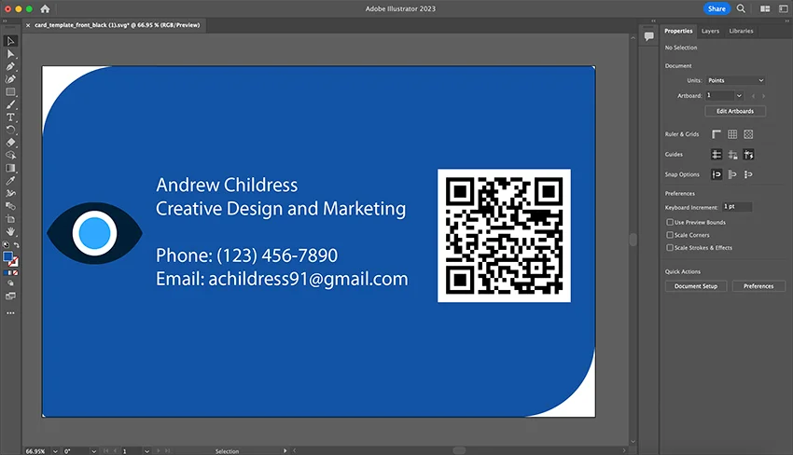The width and height of the screenshot is (793, 455).
Task: Select the card_template_front_black document tab
Action: click(x=118, y=25)
